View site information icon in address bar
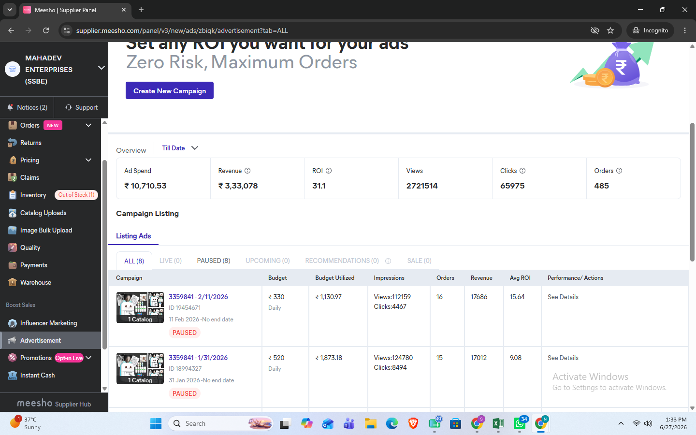Screen dimensions: 696x435 67,30
